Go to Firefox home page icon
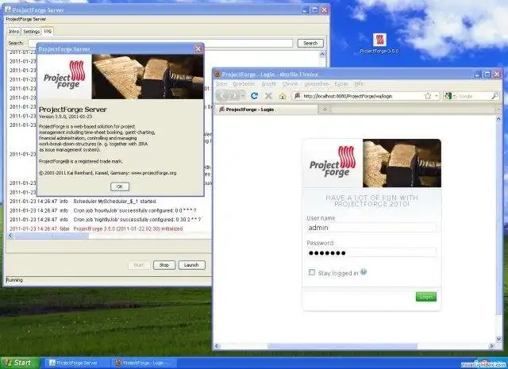The image size is (508, 369). click(x=283, y=96)
